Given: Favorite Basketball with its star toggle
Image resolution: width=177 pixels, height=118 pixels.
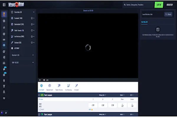Looking at the screenshot, I should [x=32, y=24].
